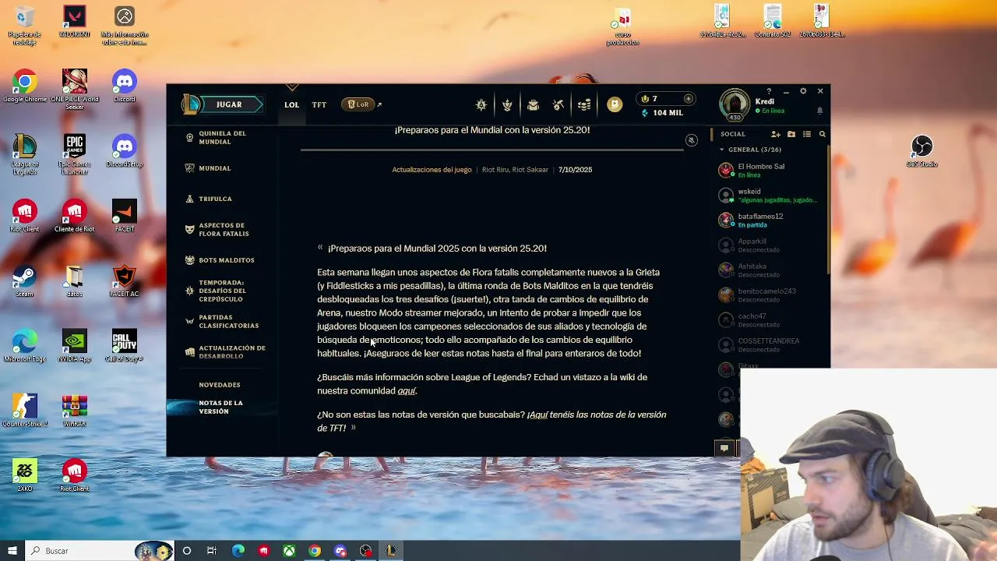Switch to the TFT tab

pyautogui.click(x=319, y=104)
